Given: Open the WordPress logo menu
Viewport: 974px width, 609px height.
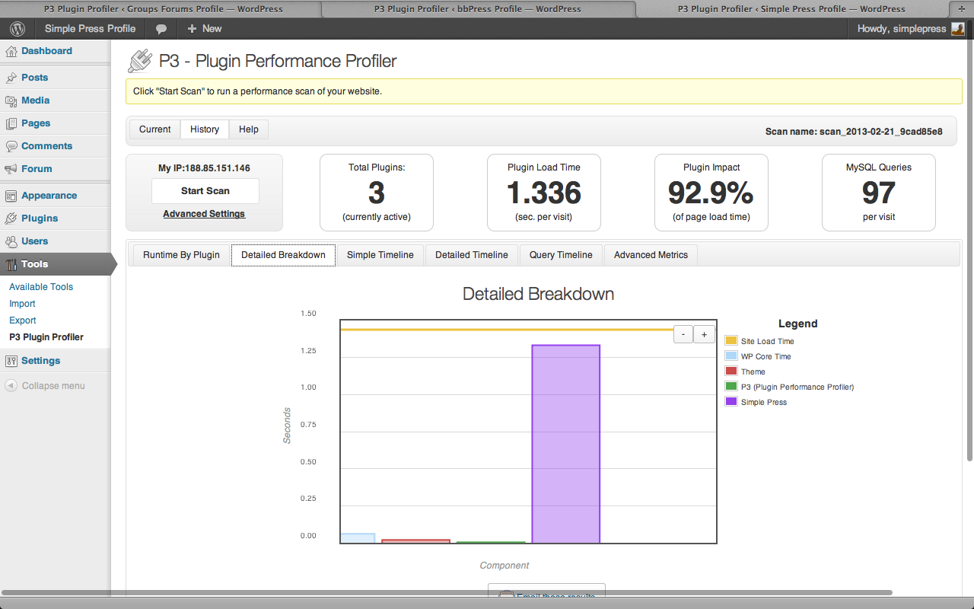Looking at the screenshot, I should coord(18,29).
